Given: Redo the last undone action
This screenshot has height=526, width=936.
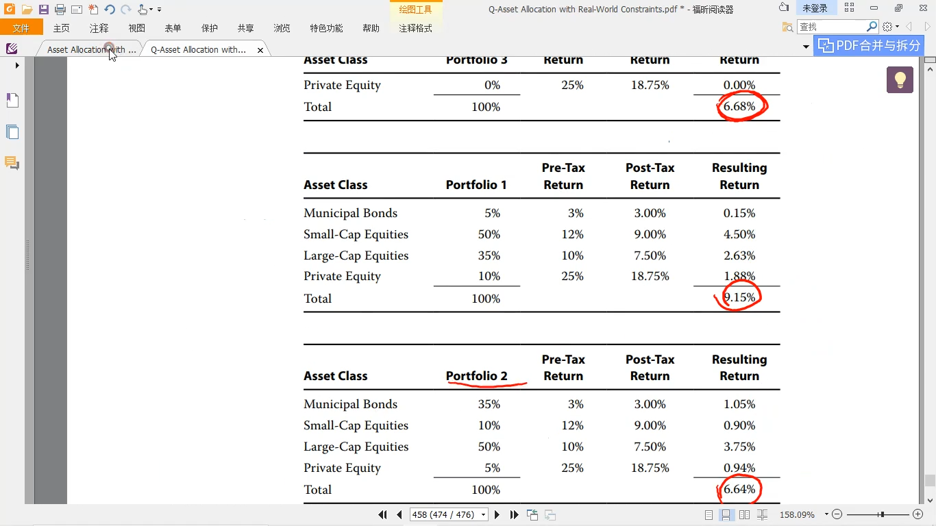Looking at the screenshot, I should pos(126,10).
